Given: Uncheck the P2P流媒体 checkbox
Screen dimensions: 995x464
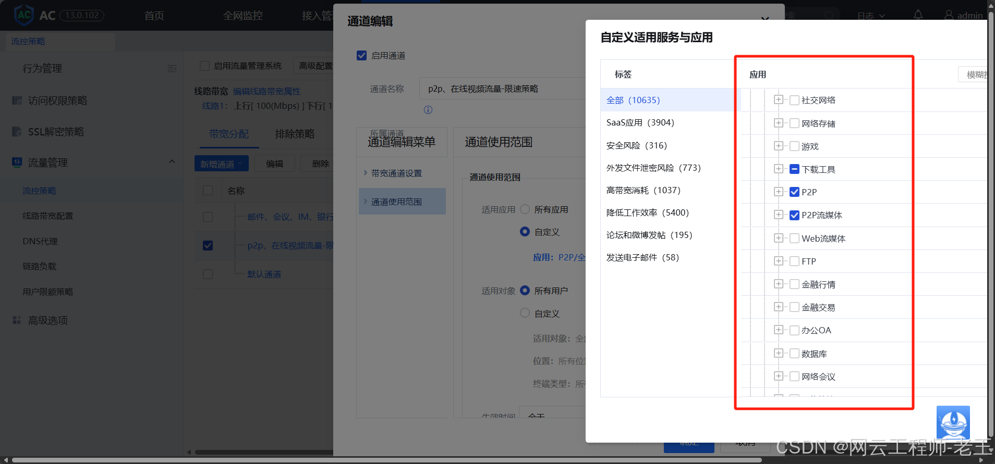Looking at the screenshot, I should (x=795, y=215).
